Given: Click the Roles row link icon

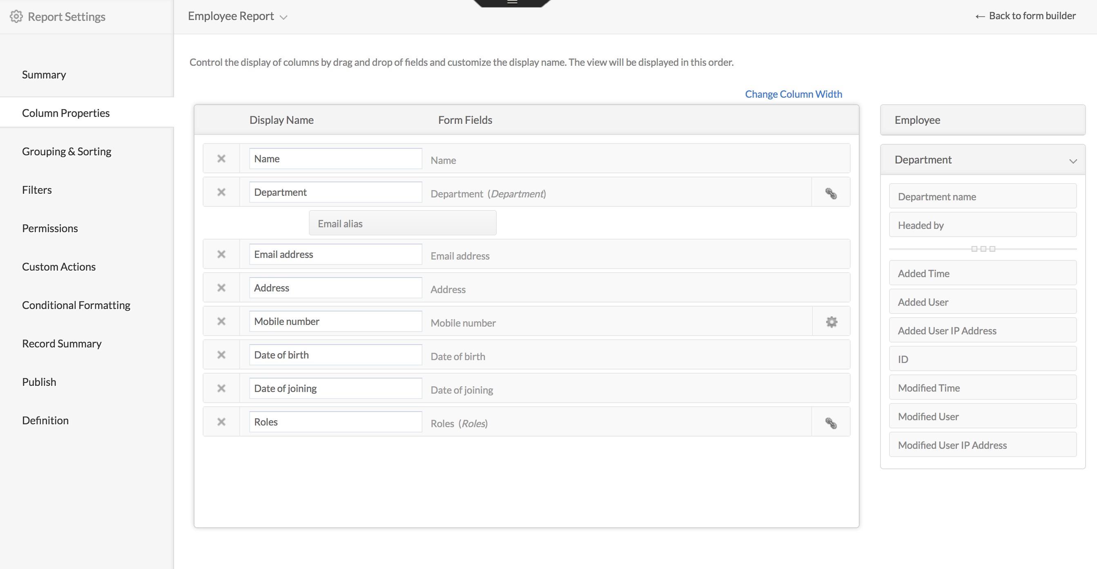Looking at the screenshot, I should (831, 423).
